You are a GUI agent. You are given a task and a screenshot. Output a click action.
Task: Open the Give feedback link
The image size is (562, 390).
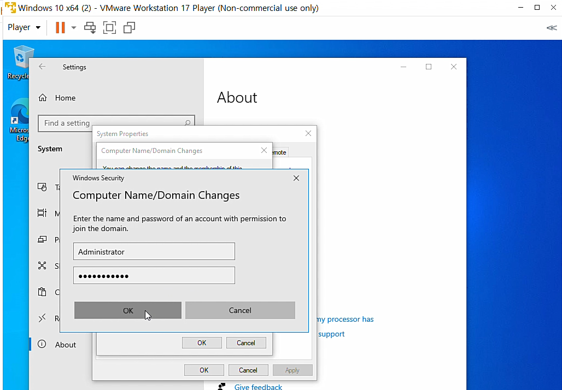(258, 386)
